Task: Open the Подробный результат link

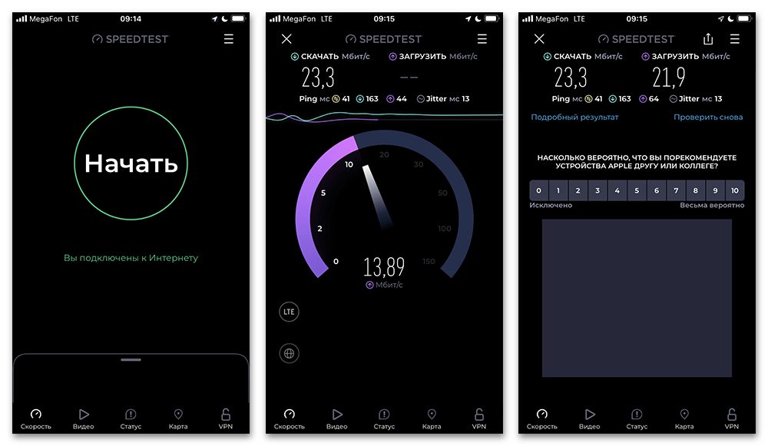Action: click(x=574, y=117)
